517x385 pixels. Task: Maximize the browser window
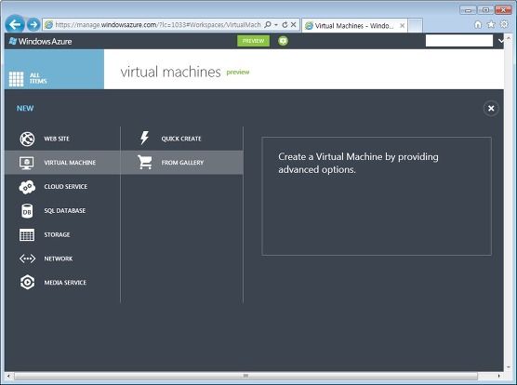pos(485,10)
